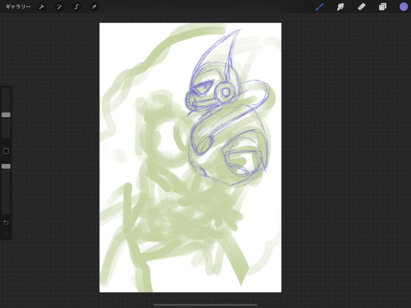Select the Transform arrow tool
Screen dimensions: 411x308
coord(94,7)
